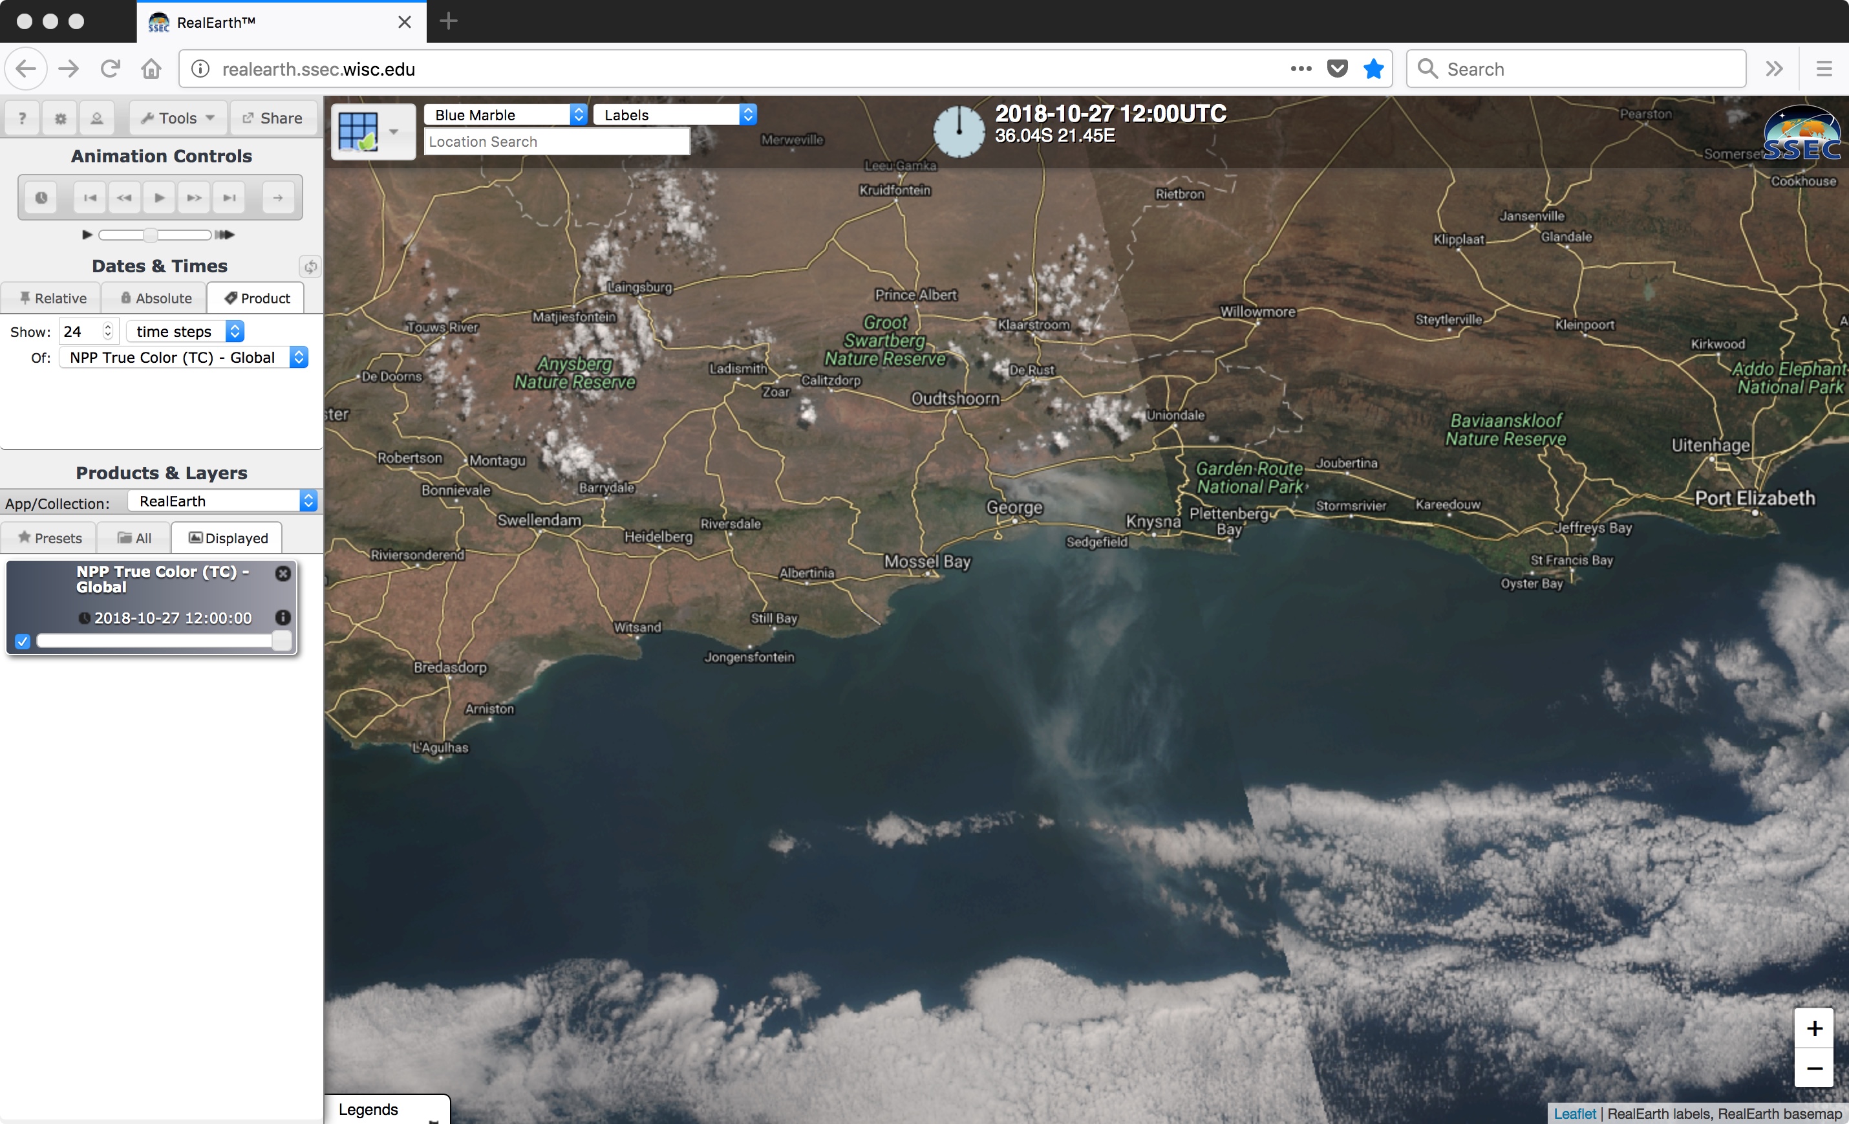Open the Tools dropdown menu
Image resolution: width=1849 pixels, height=1124 pixels.
[178, 118]
